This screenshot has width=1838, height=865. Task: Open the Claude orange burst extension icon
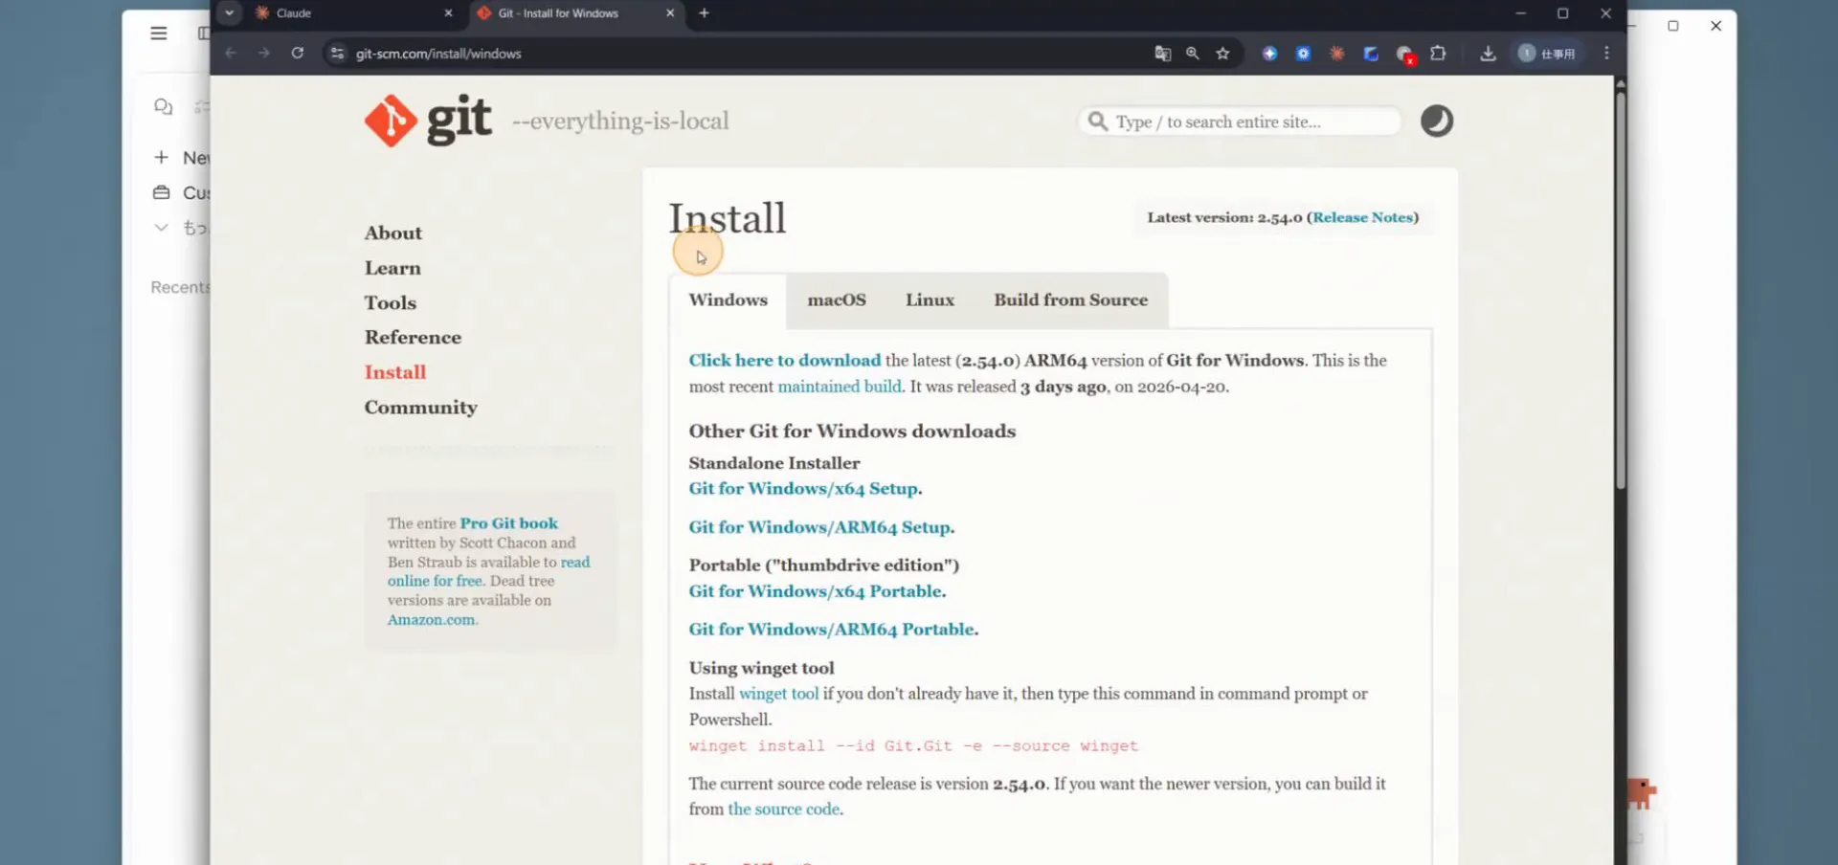(1336, 54)
